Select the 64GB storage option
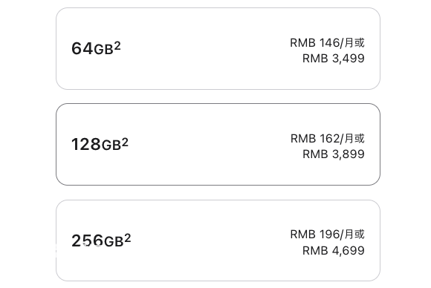 tap(218, 48)
